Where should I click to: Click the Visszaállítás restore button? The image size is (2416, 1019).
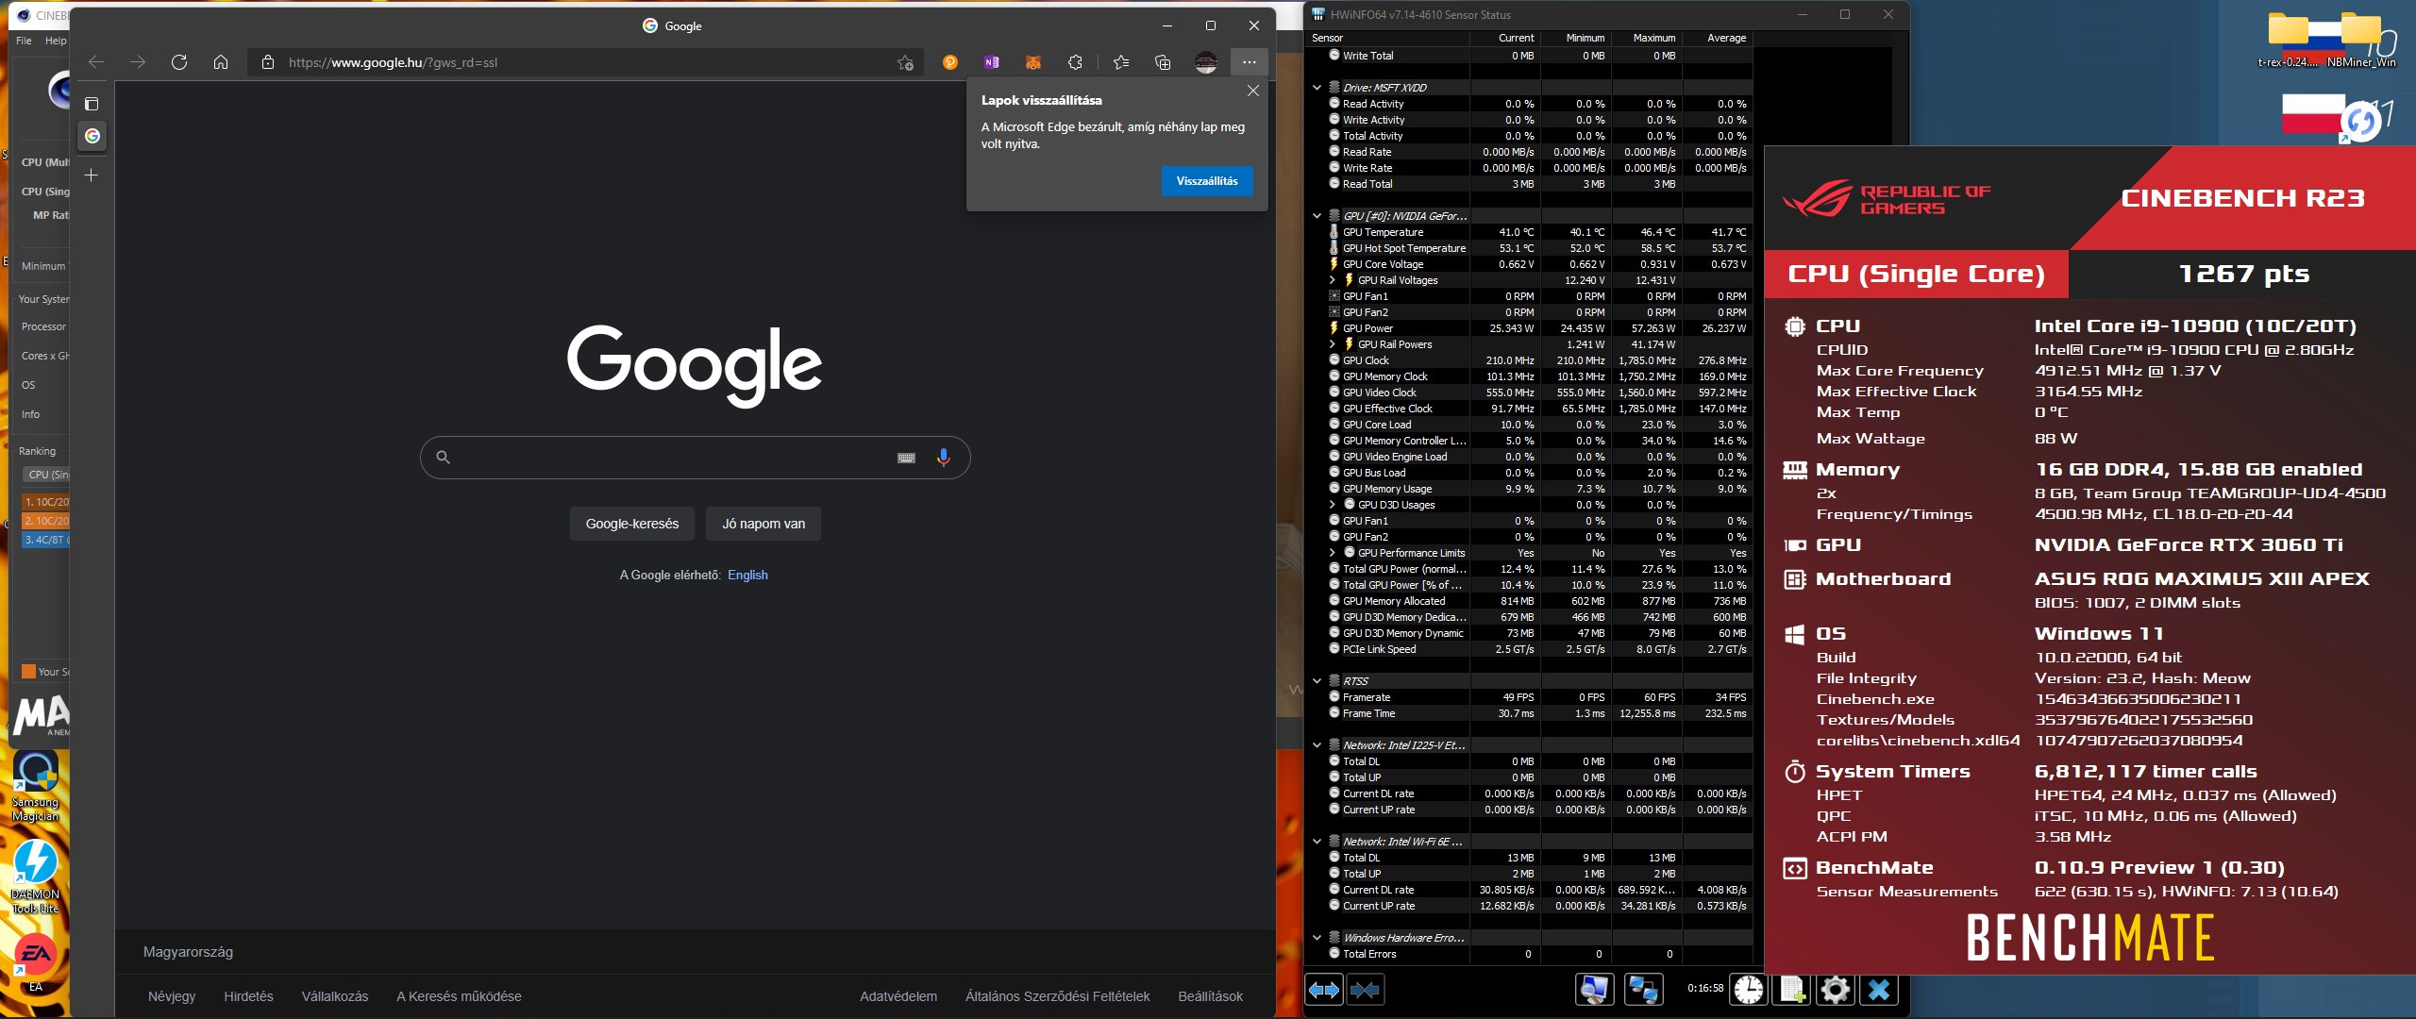(1207, 181)
